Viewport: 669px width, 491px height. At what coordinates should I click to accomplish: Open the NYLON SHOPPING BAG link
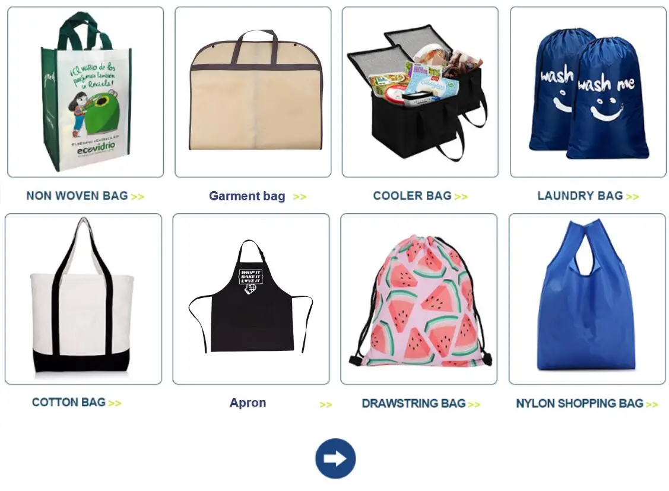click(x=579, y=403)
